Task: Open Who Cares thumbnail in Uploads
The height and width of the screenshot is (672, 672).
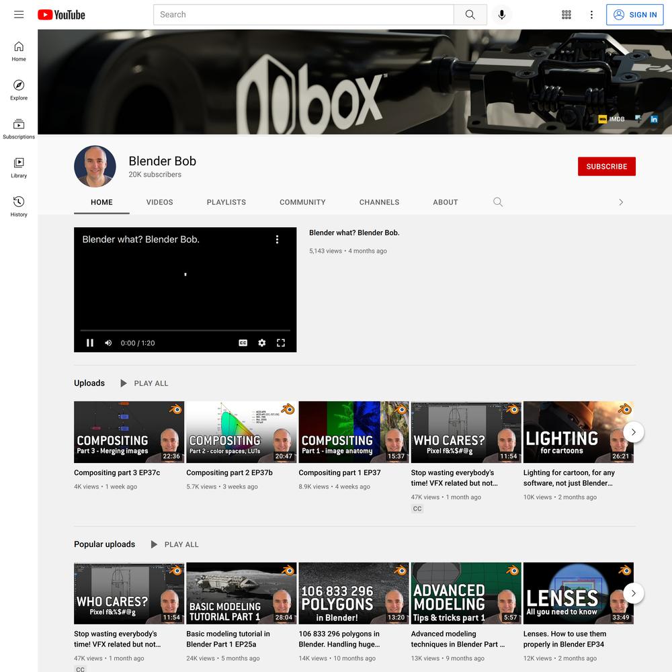Action: click(x=466, y=432)
